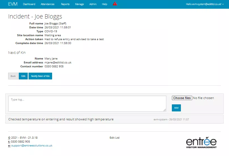Expand the Hello evm-system user dropdown
Screen dimensions: 229x156
[205, 4]
